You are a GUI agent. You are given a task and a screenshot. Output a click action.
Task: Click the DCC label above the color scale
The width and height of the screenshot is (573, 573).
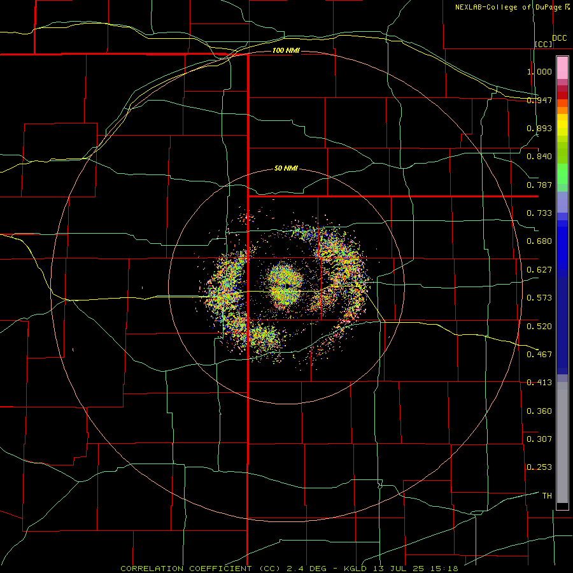(559, 38)
